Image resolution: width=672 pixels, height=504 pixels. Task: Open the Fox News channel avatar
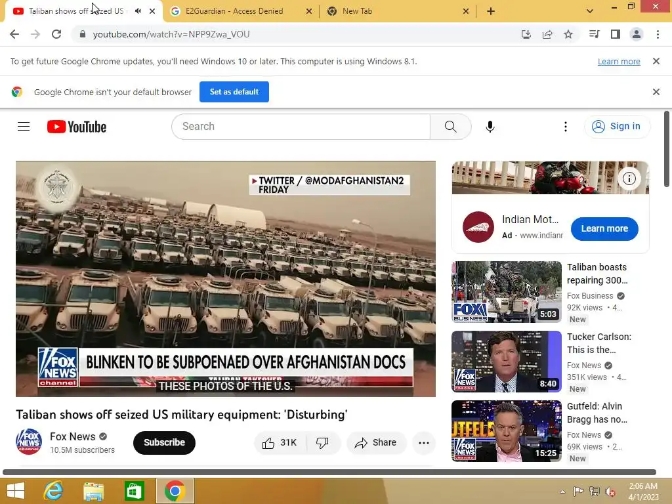(x=29, y=442)
